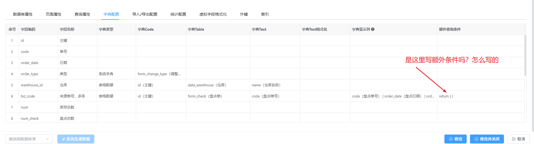Switch to the 外键 tab
Image resolution: width=534 pixels, height=144 pixels.
[x=244, y=14]
